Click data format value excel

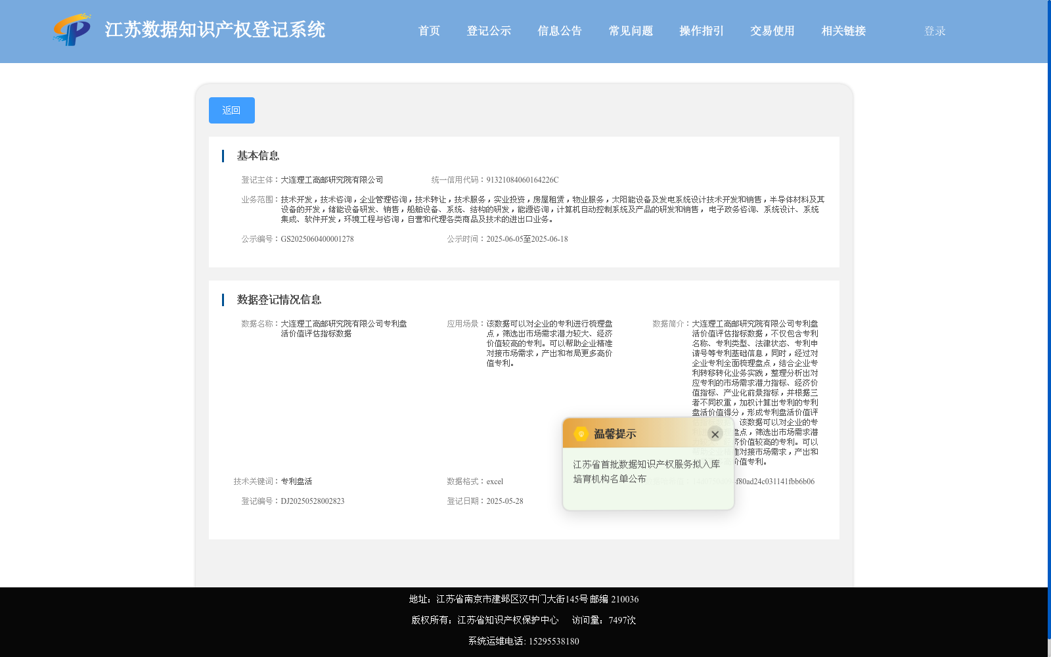495,482
